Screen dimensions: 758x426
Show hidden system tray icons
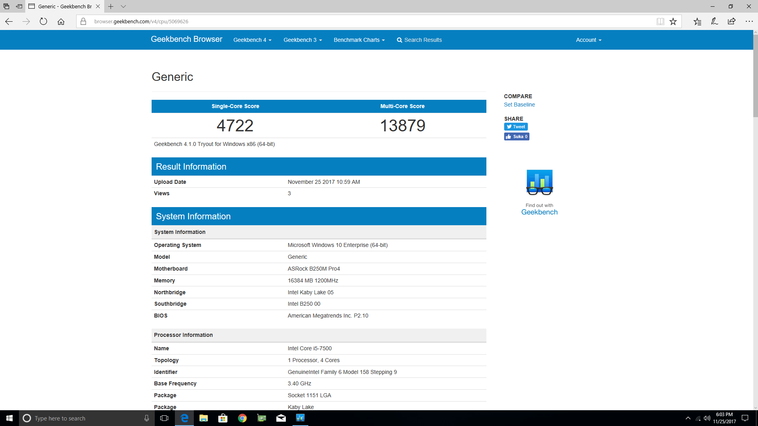point(688,418)
